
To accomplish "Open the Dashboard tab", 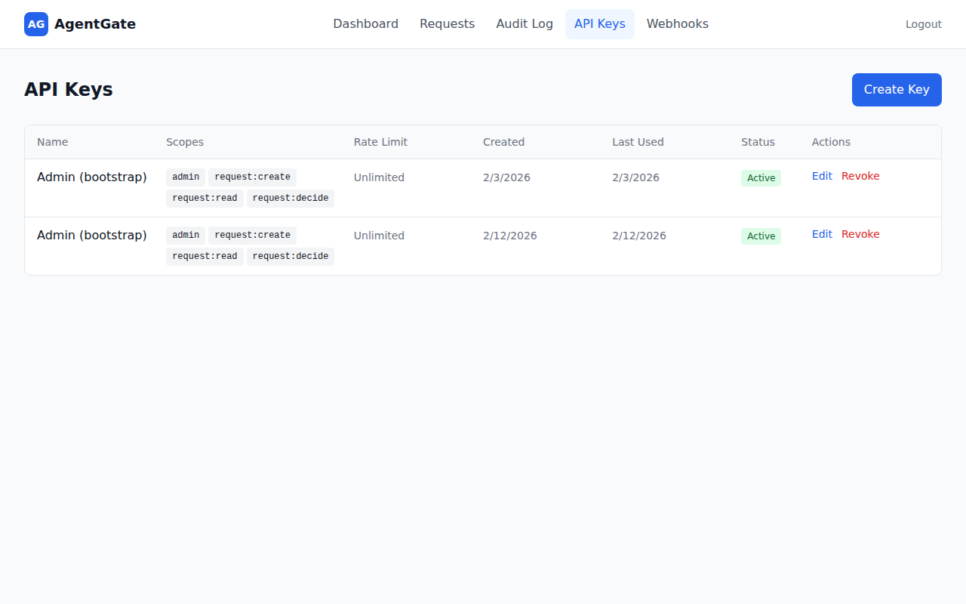I will (x=366, y=24).
